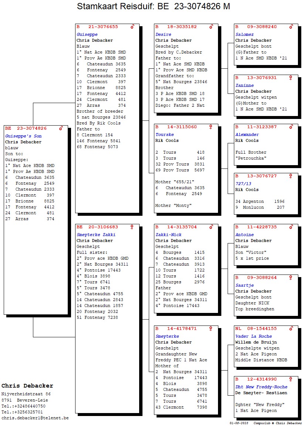Select ring number NL 08-1544155

point(256,328)
